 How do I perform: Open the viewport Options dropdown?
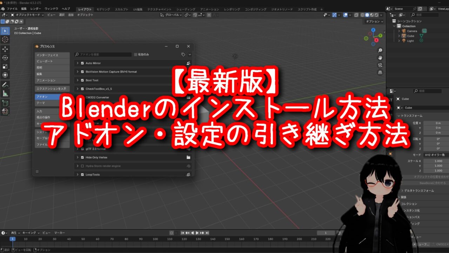pos(374,21)
